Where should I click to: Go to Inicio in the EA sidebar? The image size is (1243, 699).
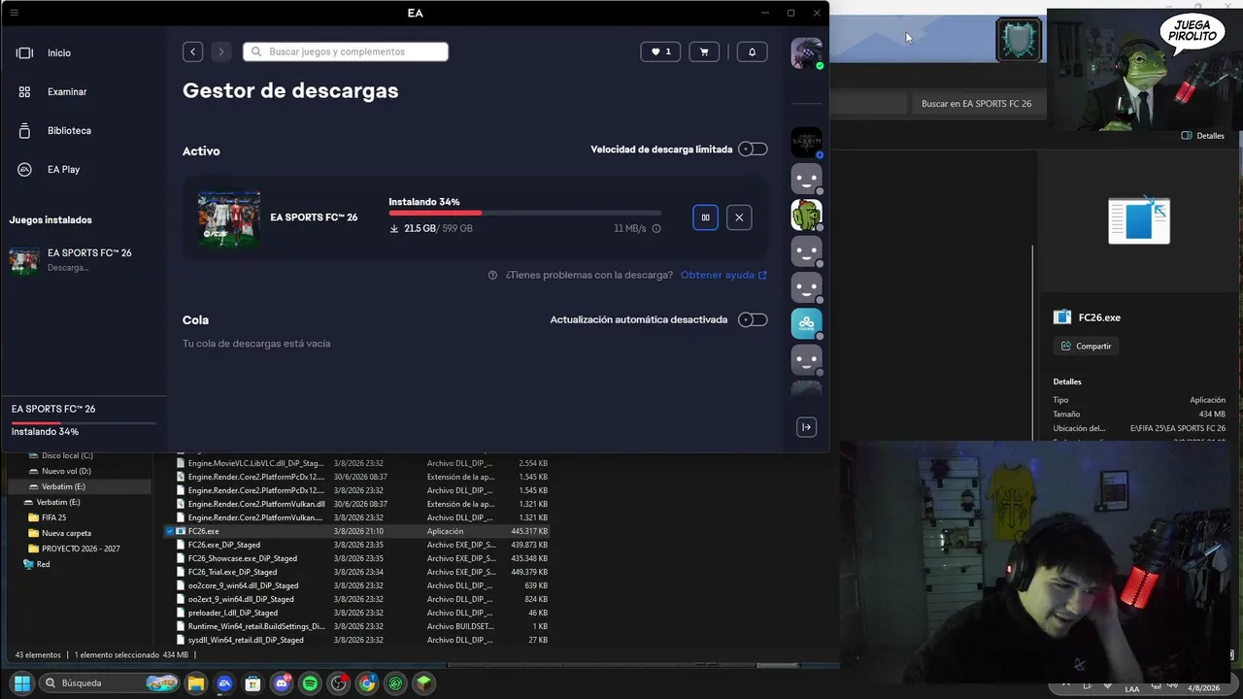(58, 53)
